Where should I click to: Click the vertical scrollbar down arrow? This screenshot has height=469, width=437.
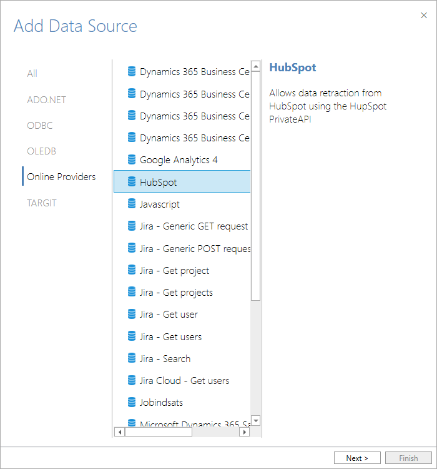click(x=256, y=421)
